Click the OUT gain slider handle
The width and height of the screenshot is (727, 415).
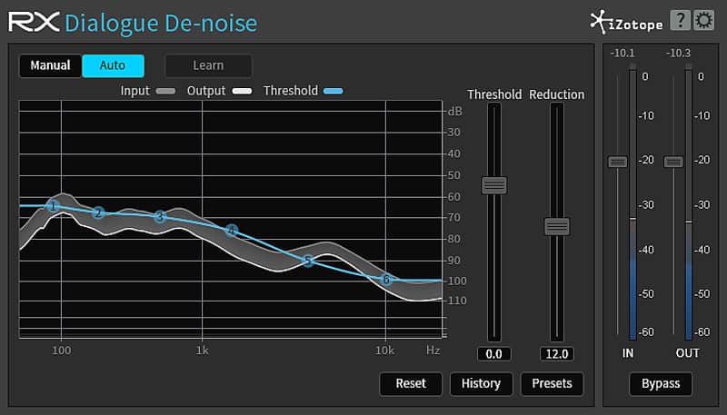coord(673,162)
